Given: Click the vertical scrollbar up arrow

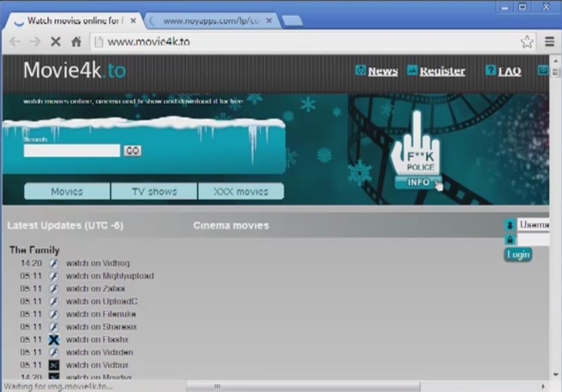Looking at the screenshot, I should [x=556, y=61].
